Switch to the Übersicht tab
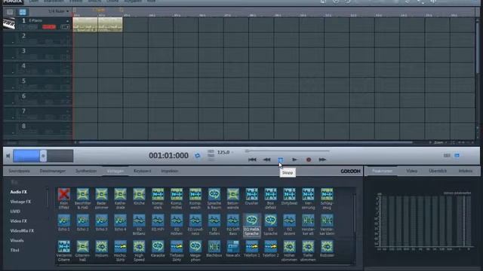The image size is (483, 271). 438,171
